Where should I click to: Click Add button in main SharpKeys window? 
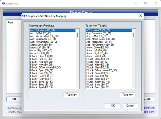click(x=14, y=99)
